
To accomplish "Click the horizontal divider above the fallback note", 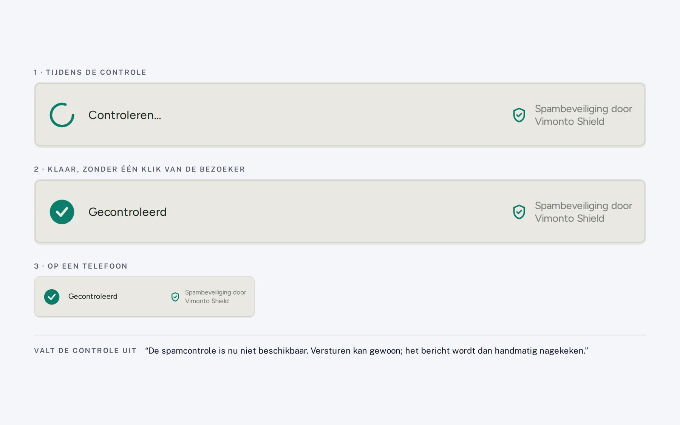I will 340,335.
